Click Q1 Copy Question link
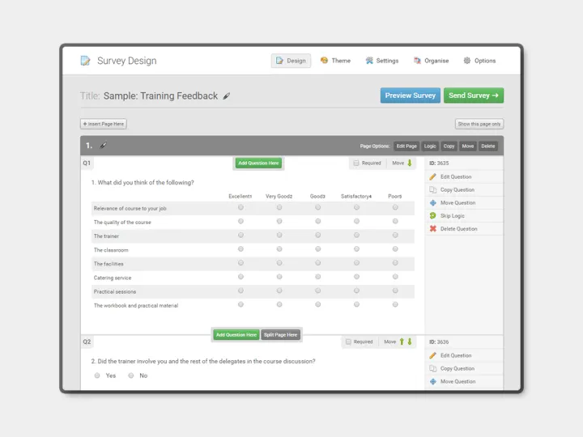Viewport: 583px width, 437px height. pos(457,190)
